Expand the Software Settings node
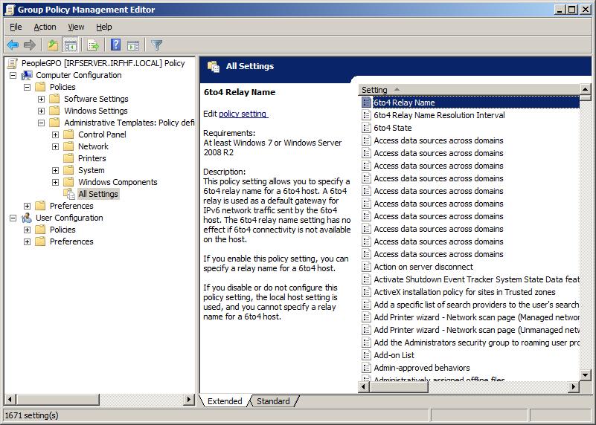596x425 pixels. [x=41, y=99]
